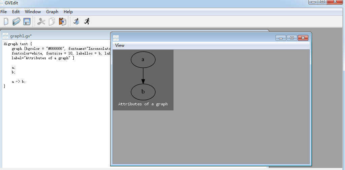
Task: Maximize the main GVEdit window
Action: pos(322,2)
